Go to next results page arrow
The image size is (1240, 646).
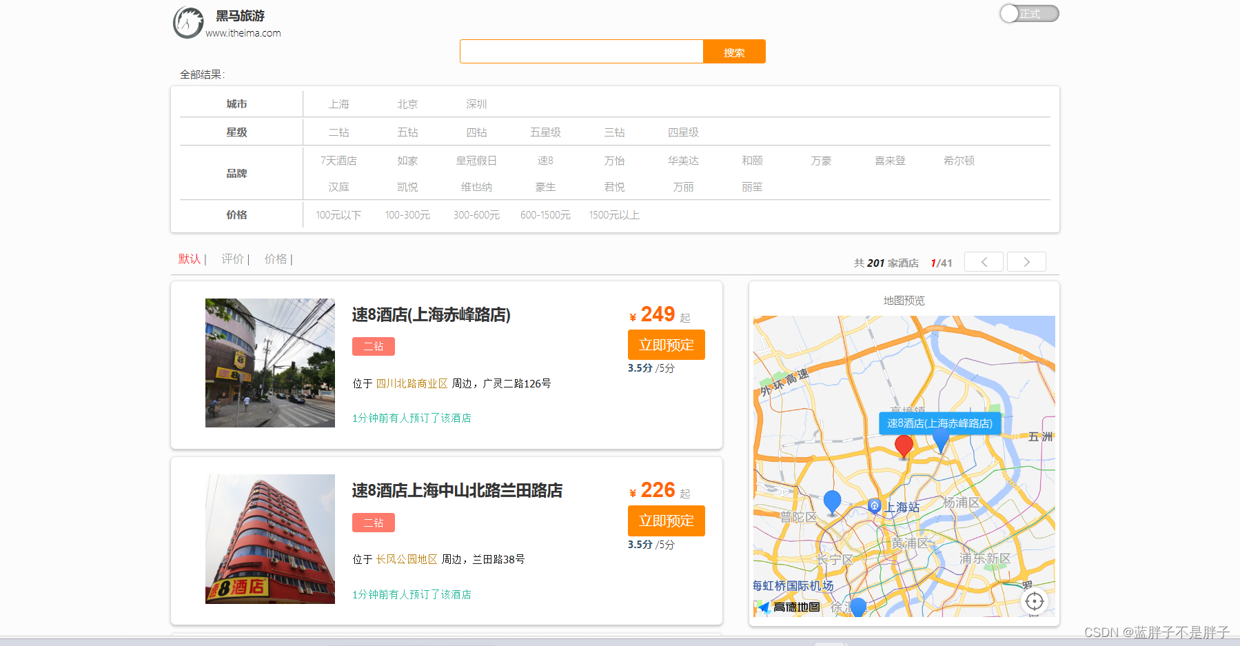click(1026, 262)
